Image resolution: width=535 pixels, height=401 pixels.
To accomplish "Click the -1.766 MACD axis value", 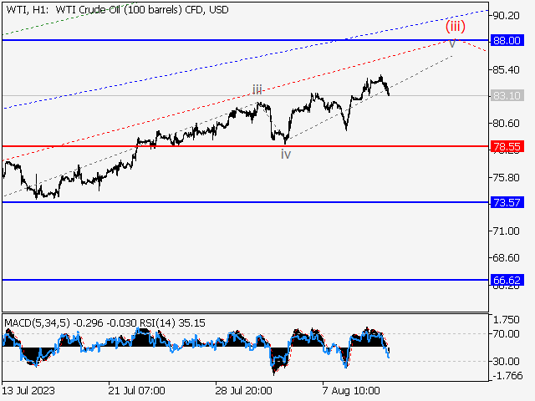I will (x=507, y=376).
